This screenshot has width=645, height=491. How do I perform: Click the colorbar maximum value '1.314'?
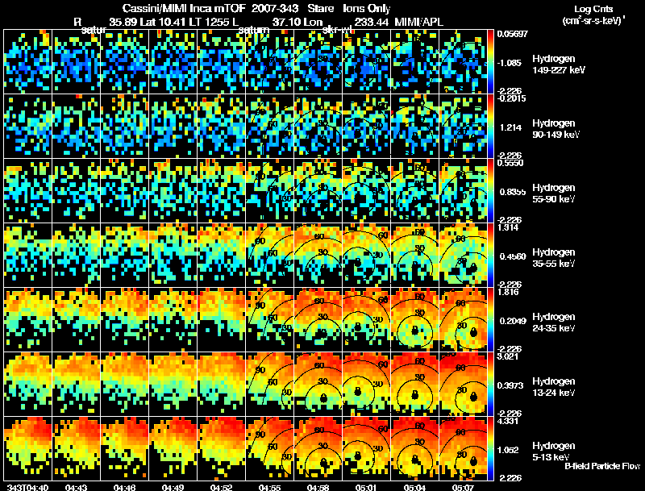point(509,228)
